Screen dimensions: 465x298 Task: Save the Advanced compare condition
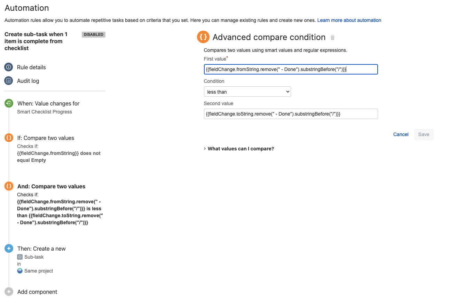(424, 134)
